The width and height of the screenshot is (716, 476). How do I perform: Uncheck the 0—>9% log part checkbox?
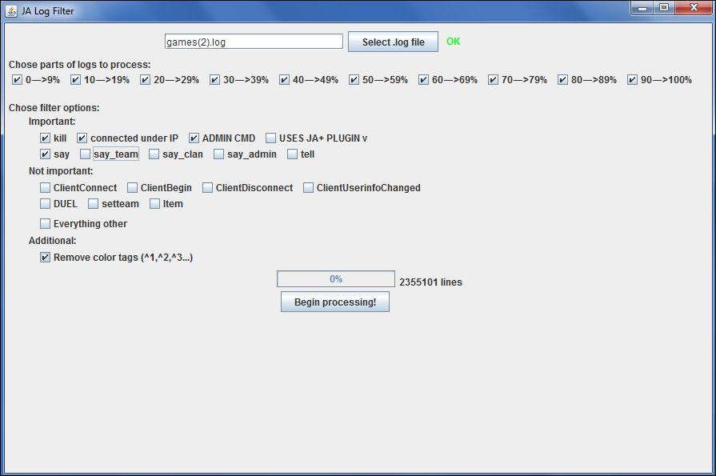click(x=18, y=80)
